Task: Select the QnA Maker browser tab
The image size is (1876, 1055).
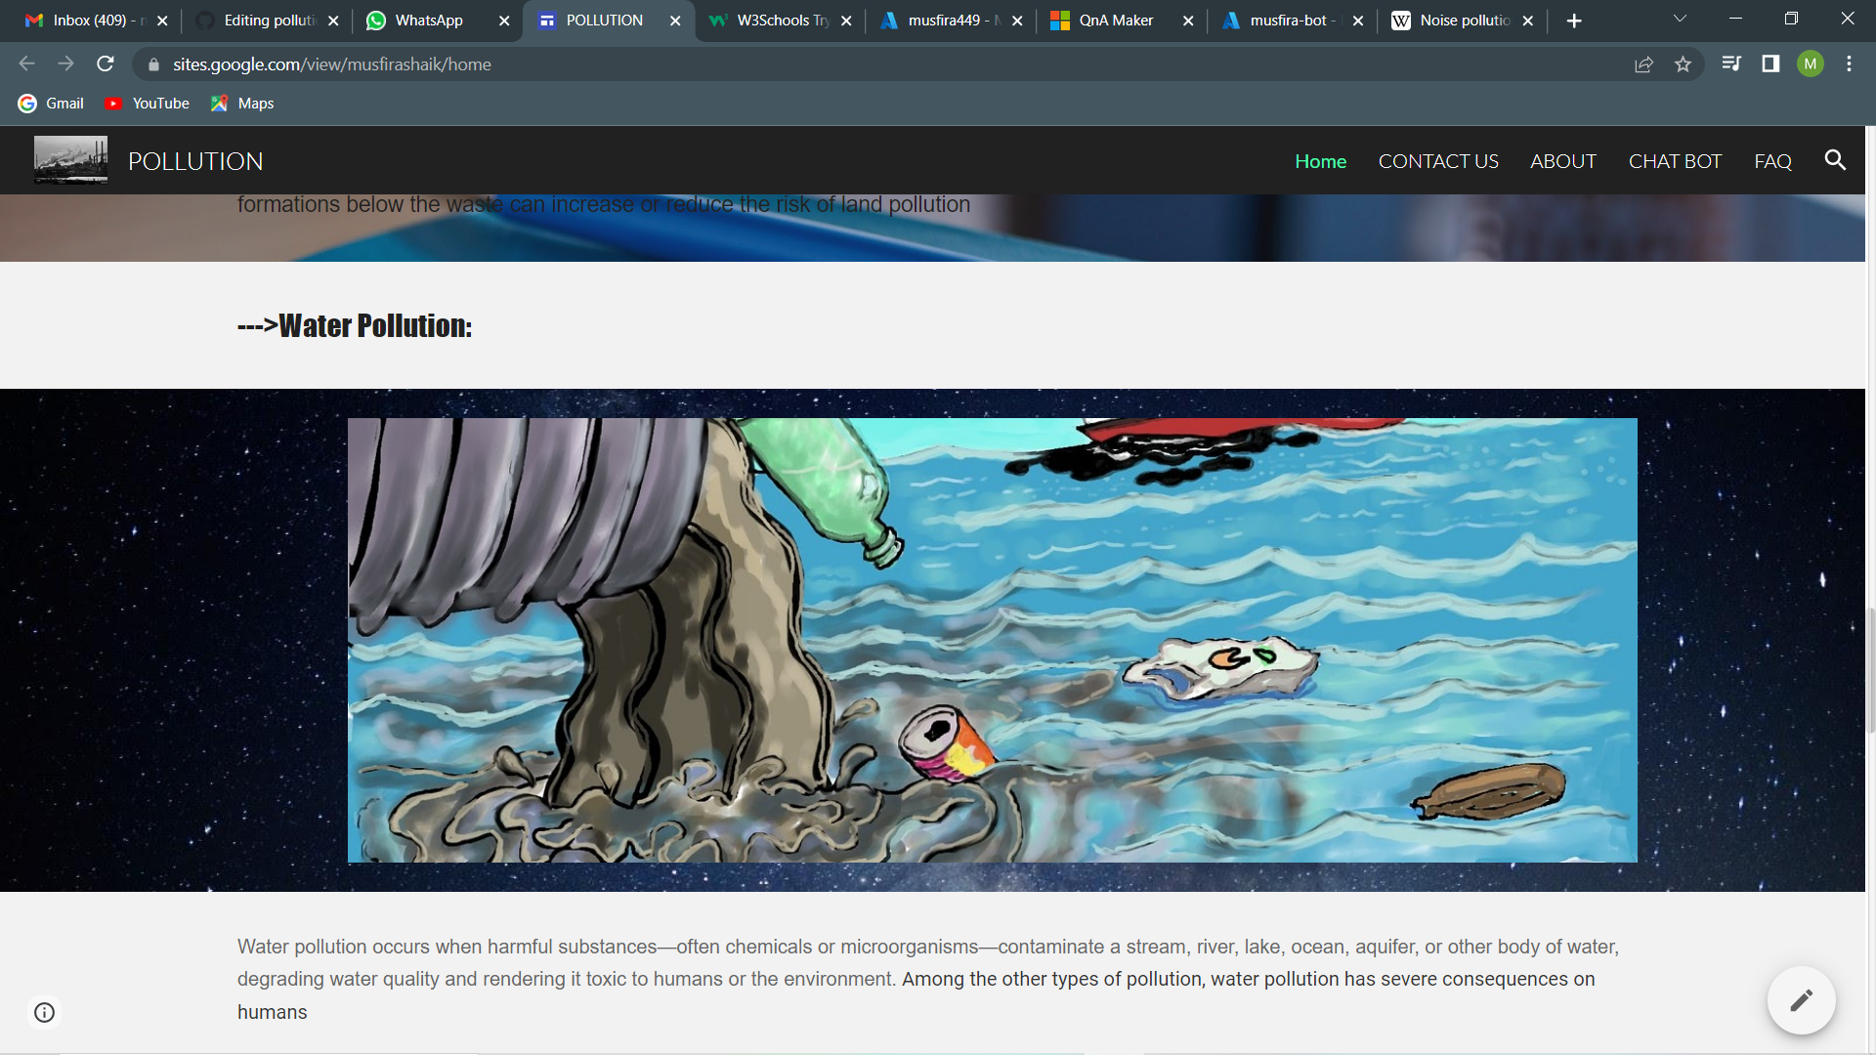Action: [1114, 20]
